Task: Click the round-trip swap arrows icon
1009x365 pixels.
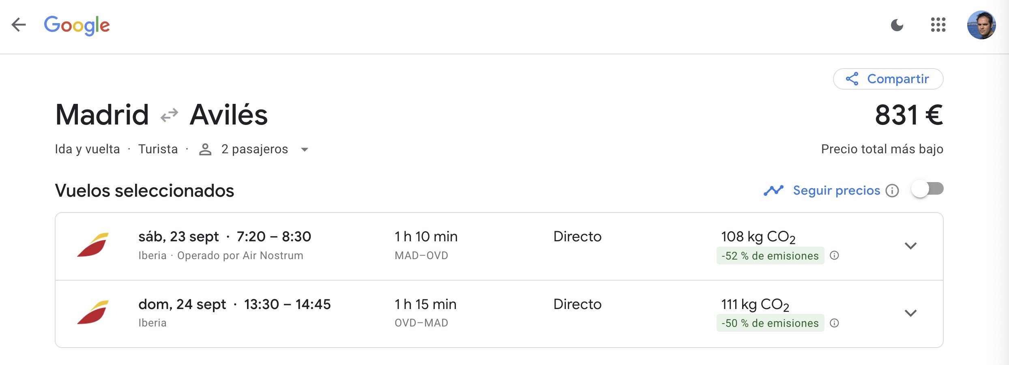Action: pos(169,115)
